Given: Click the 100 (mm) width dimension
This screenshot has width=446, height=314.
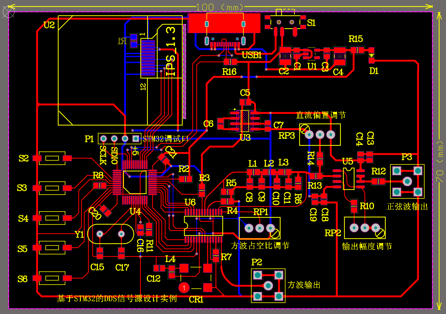Looking at the screenshot, I should point(220,7).
